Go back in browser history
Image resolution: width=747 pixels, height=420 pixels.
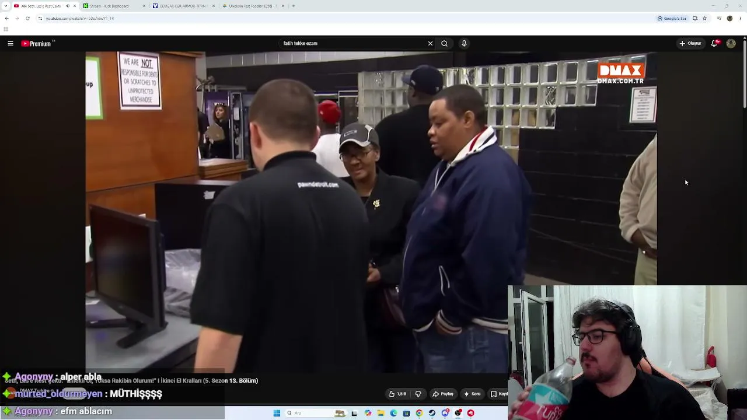click(6, 18)
